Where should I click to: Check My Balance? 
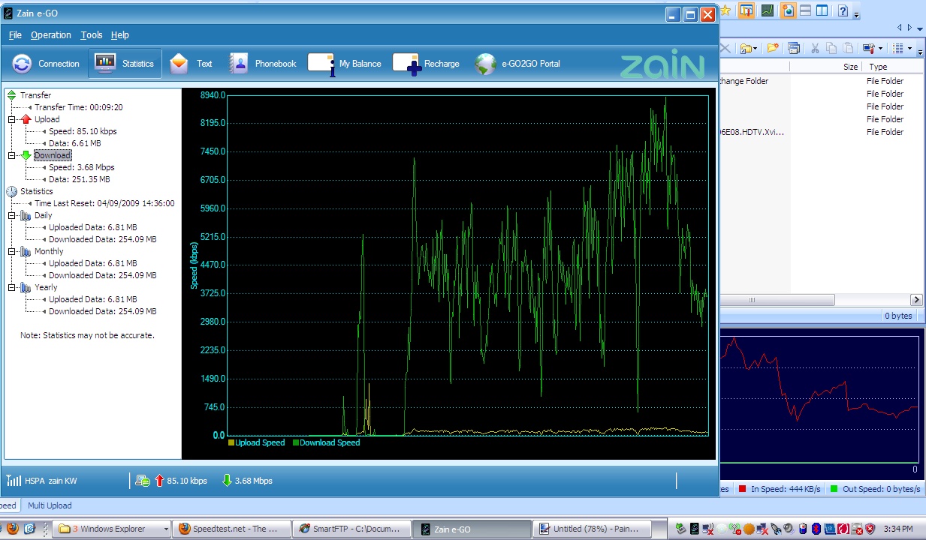[345, 64]
